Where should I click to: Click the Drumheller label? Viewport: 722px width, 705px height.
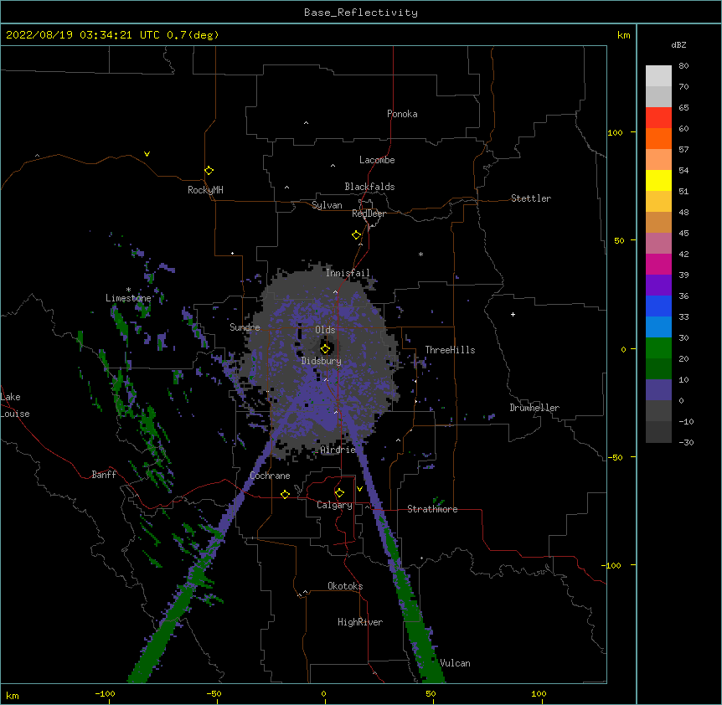coord(534,408)
